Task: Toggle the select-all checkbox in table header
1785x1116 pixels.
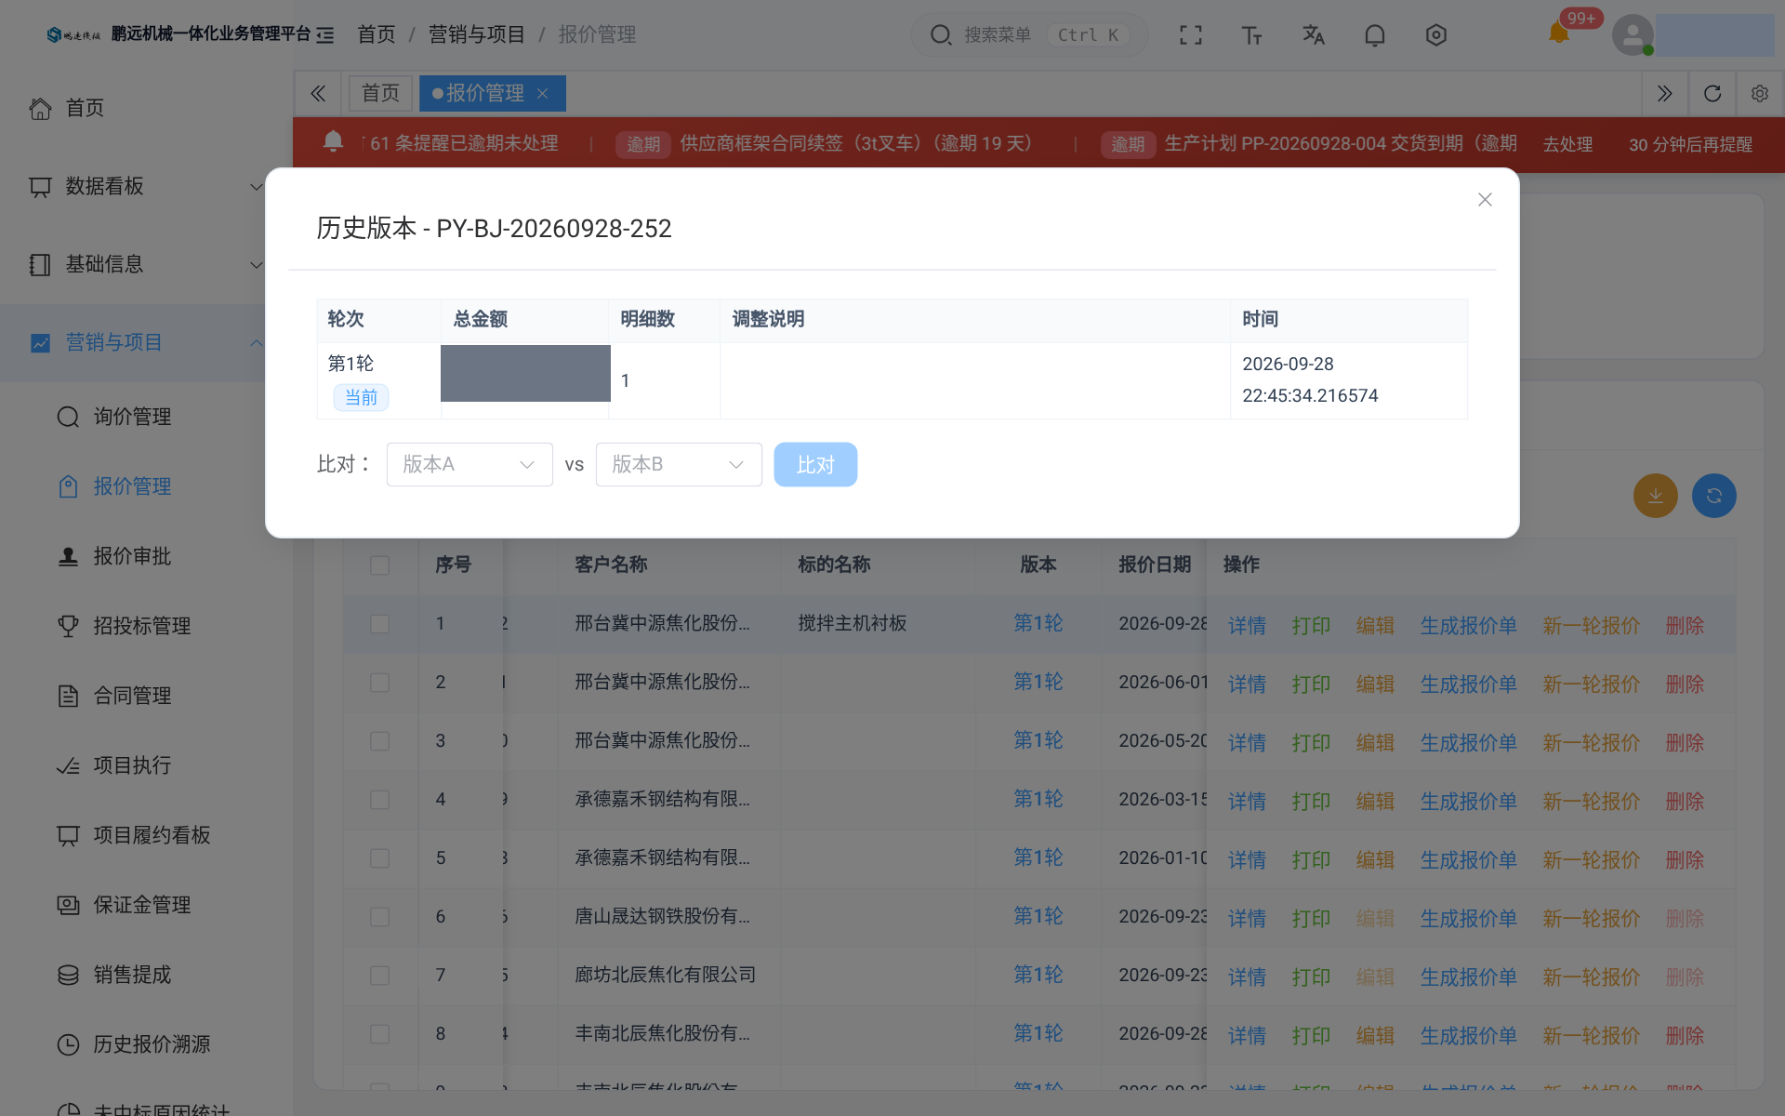Action: (x=379, y=565)
